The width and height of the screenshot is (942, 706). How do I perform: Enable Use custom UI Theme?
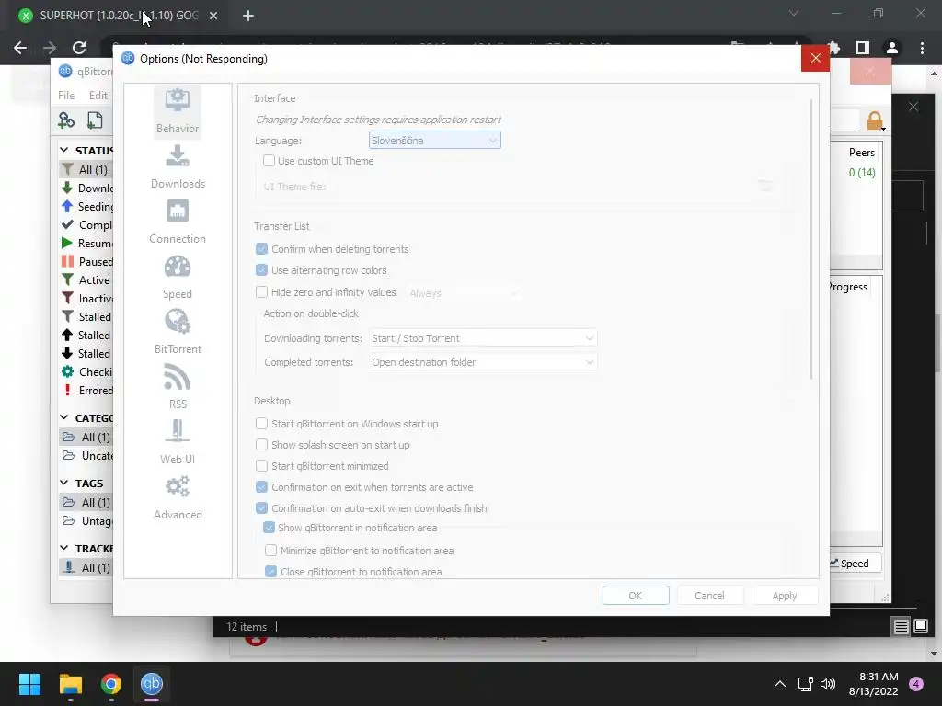coord(270,161)
